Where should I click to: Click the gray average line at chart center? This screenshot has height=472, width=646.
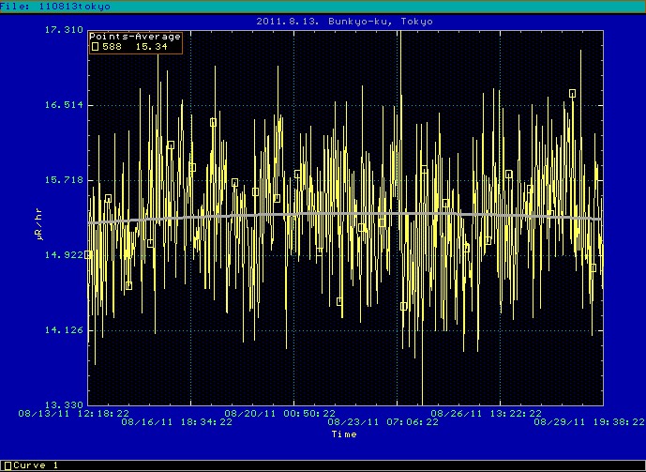tap(345, 214)
